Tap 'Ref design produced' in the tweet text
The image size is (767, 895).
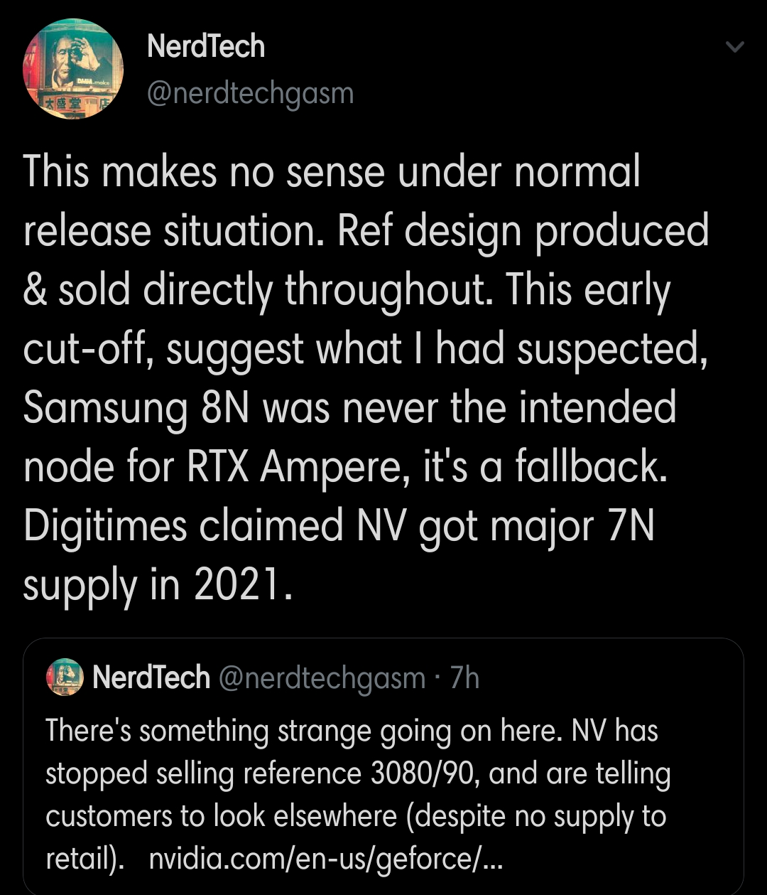point(523,231)
